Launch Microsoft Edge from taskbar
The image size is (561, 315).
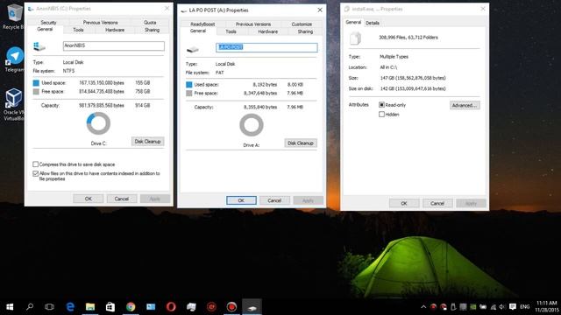pos(70,307)
